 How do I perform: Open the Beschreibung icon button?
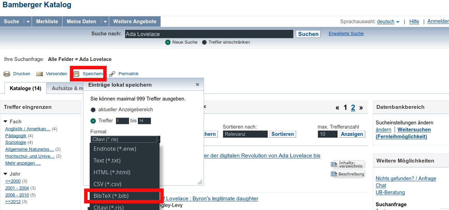point(348,174)
